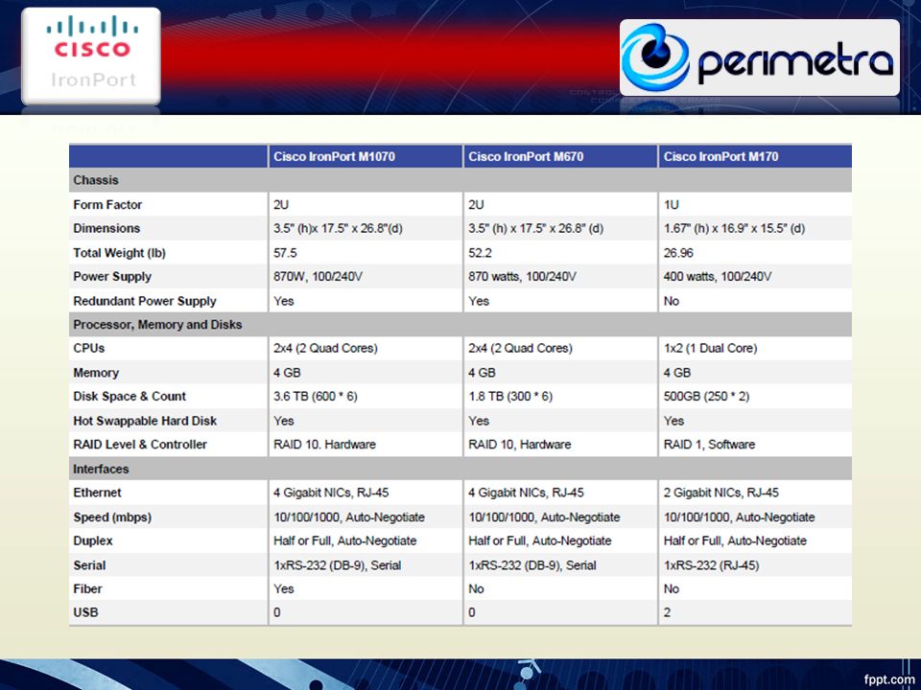Select the Memory row label

96,373
